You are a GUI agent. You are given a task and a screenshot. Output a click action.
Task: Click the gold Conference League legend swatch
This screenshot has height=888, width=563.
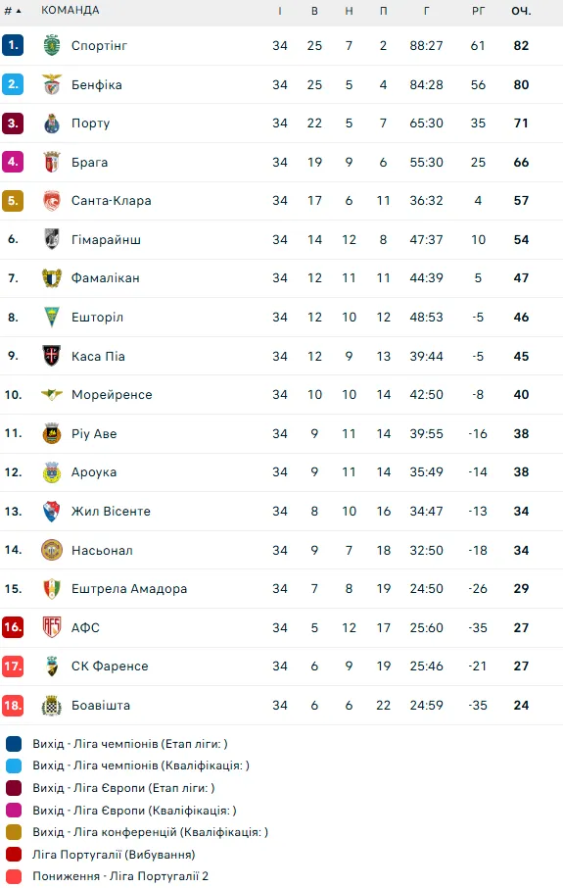click(x=14, y=832)
